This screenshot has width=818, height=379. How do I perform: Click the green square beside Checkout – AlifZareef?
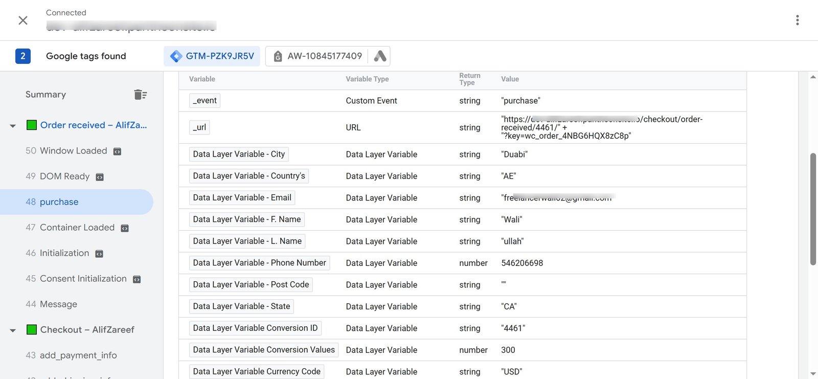(32, 330)
